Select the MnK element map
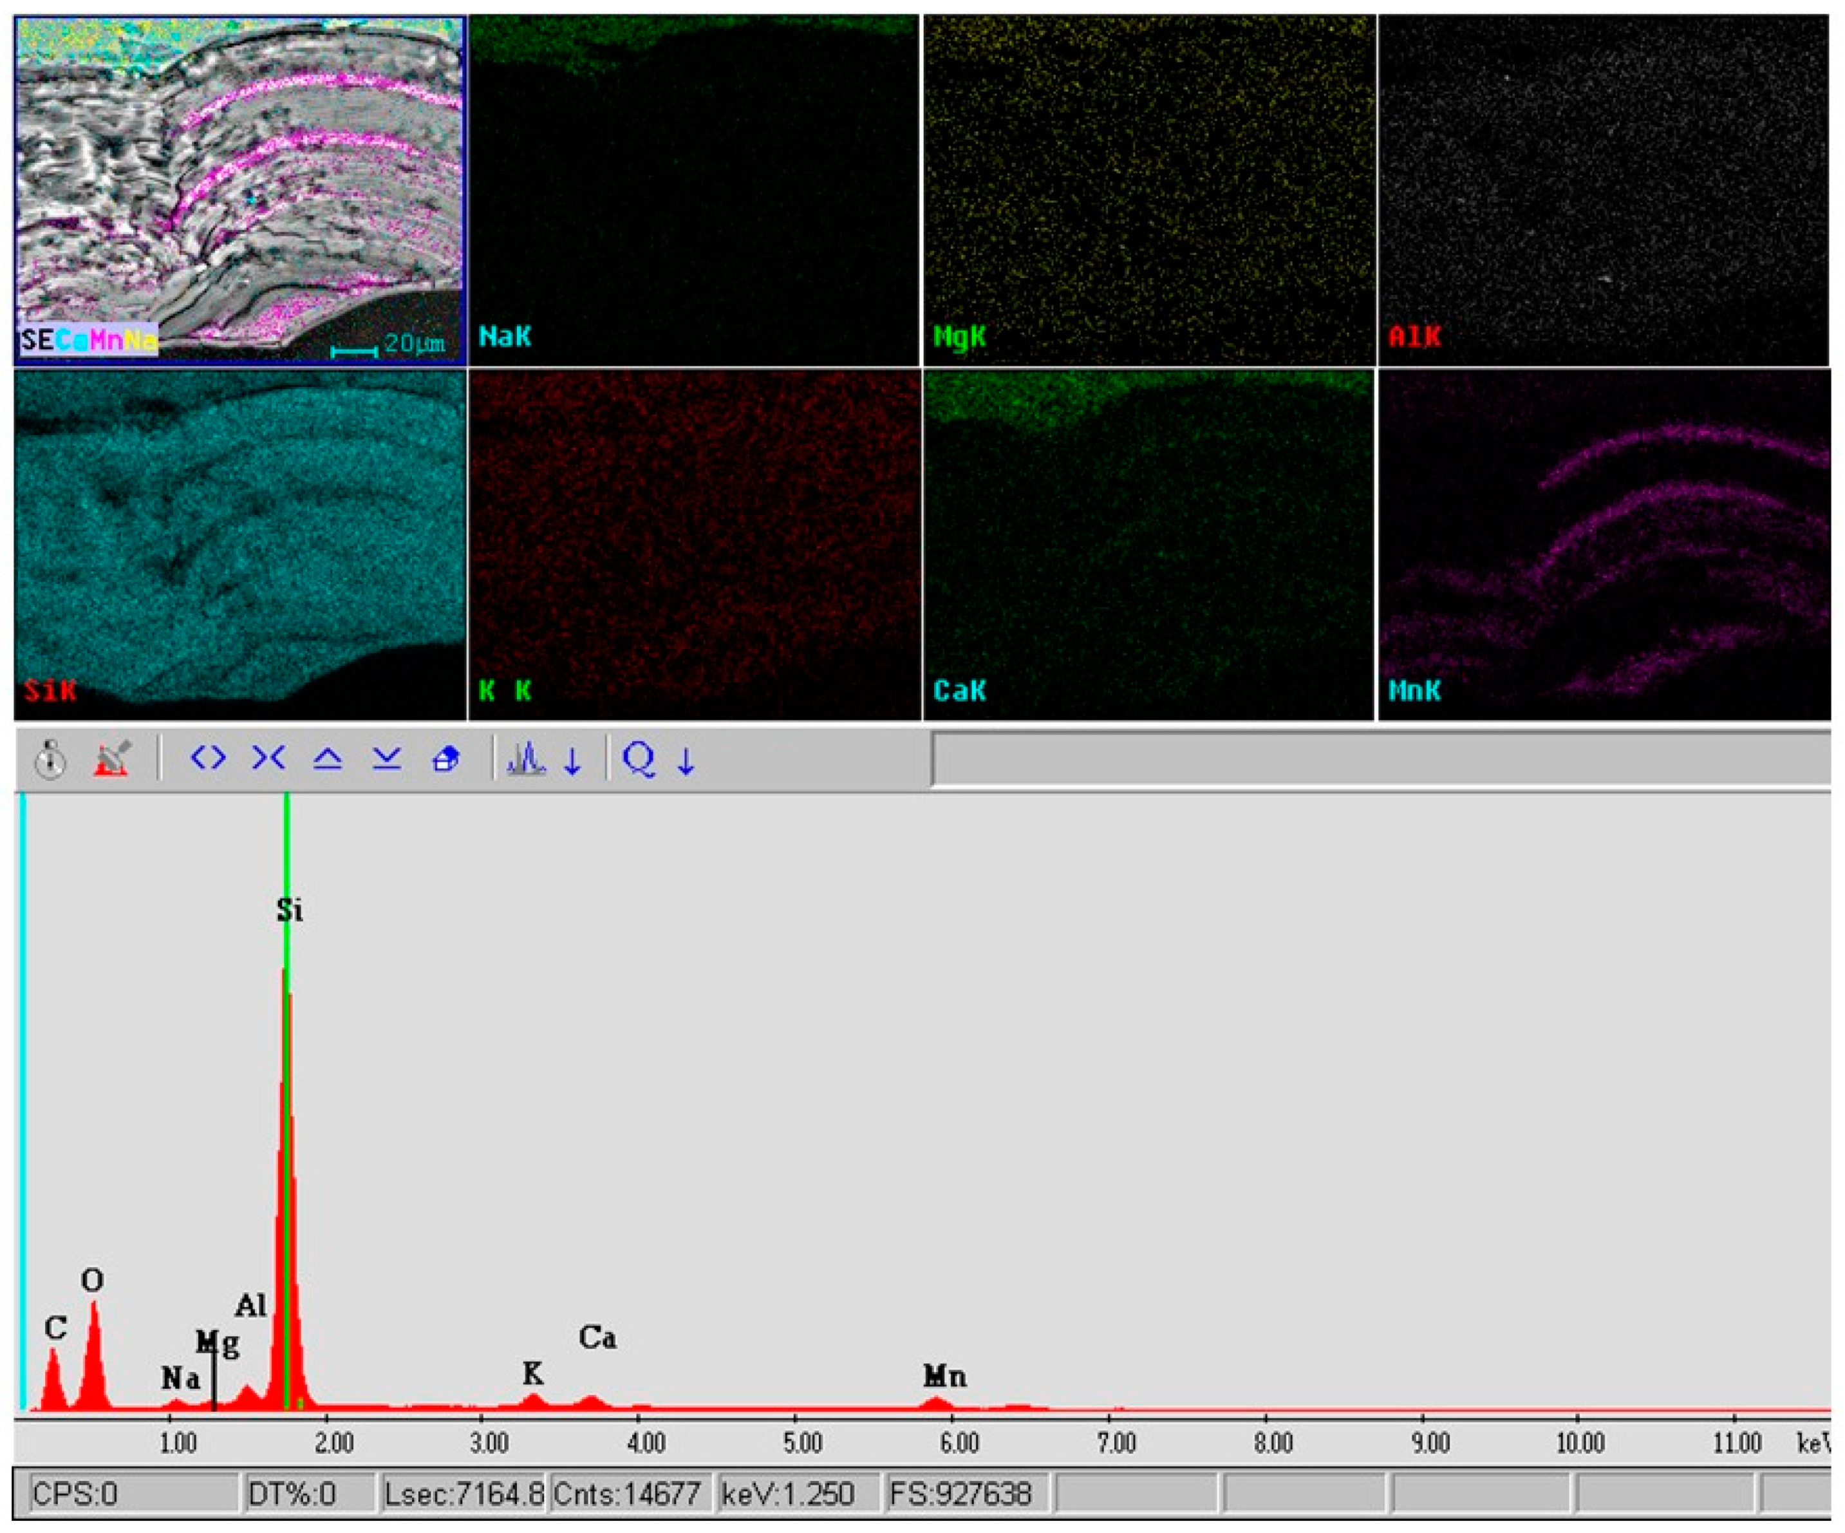 pyautogui.click(x=1604, y=545)
